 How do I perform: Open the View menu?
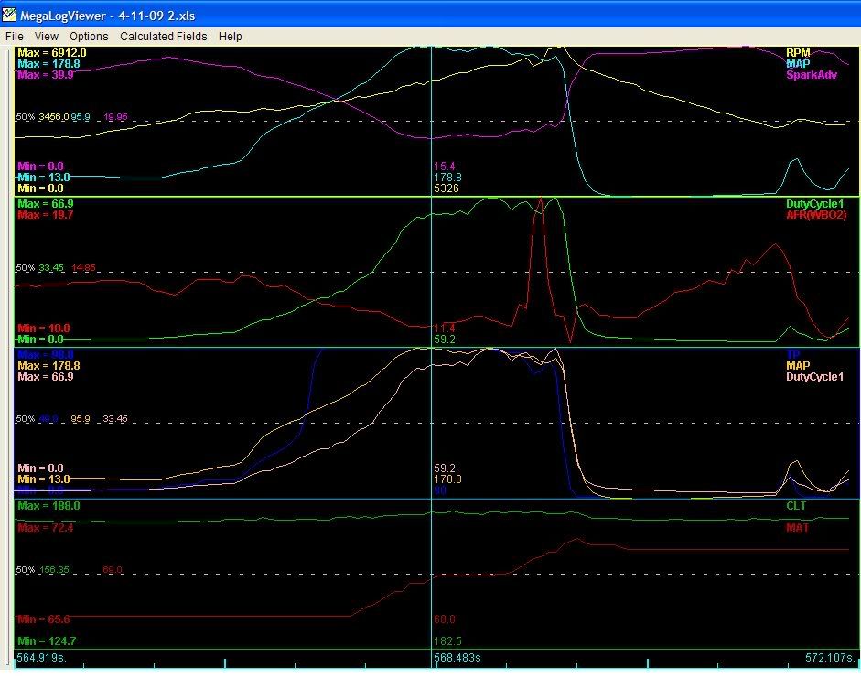(46, 37)
